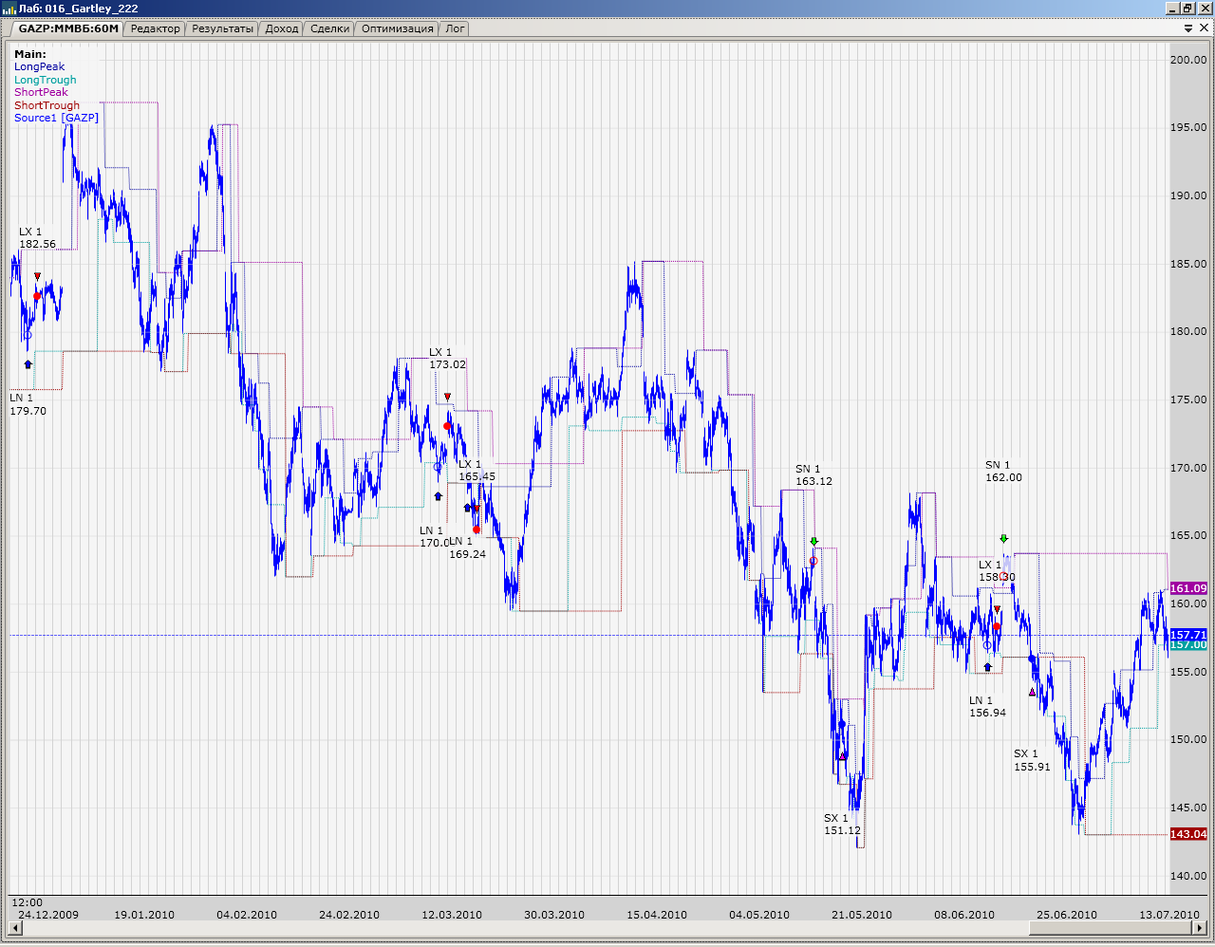
Task: Click the LX 1 182.56 trade label
Action: (x=38, y=238)
